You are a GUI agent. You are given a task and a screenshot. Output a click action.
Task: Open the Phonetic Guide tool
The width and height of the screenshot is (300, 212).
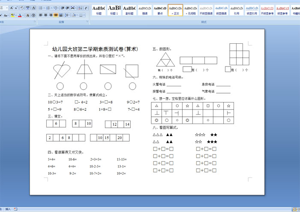pyautogui.click(x=28, y=8)
